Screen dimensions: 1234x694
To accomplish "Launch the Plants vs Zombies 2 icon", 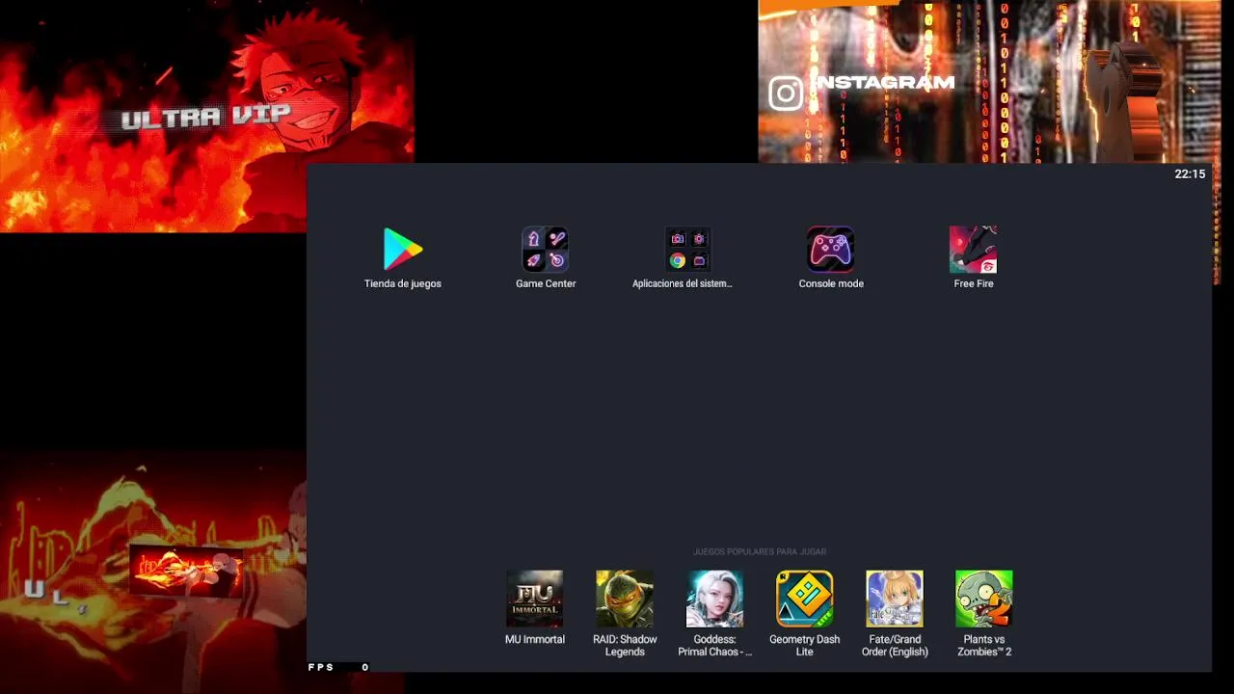I will 984,599.
